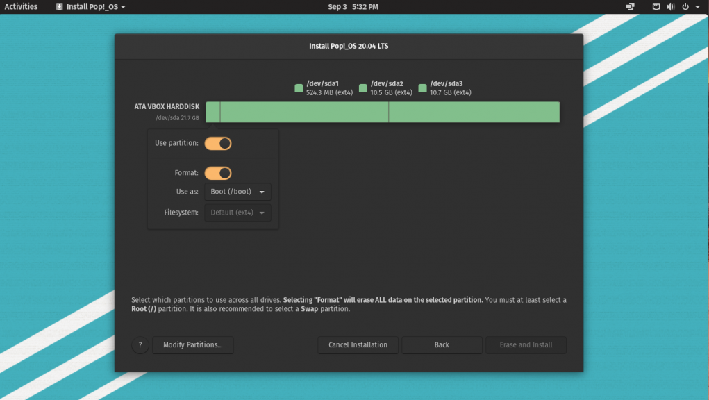Screen dimensions: 709x400
Task: Open the workspace windows indicator in top bar
Action: 631,7
